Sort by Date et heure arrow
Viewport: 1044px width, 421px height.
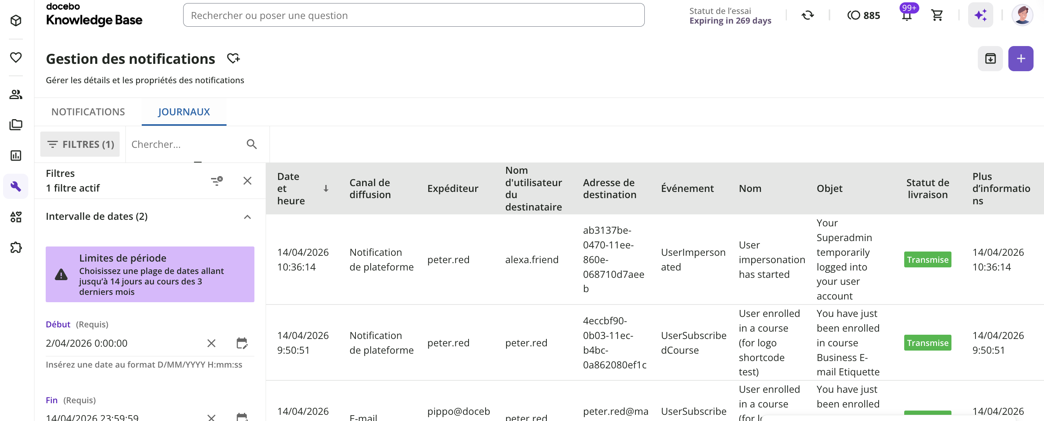click(326, 189)
